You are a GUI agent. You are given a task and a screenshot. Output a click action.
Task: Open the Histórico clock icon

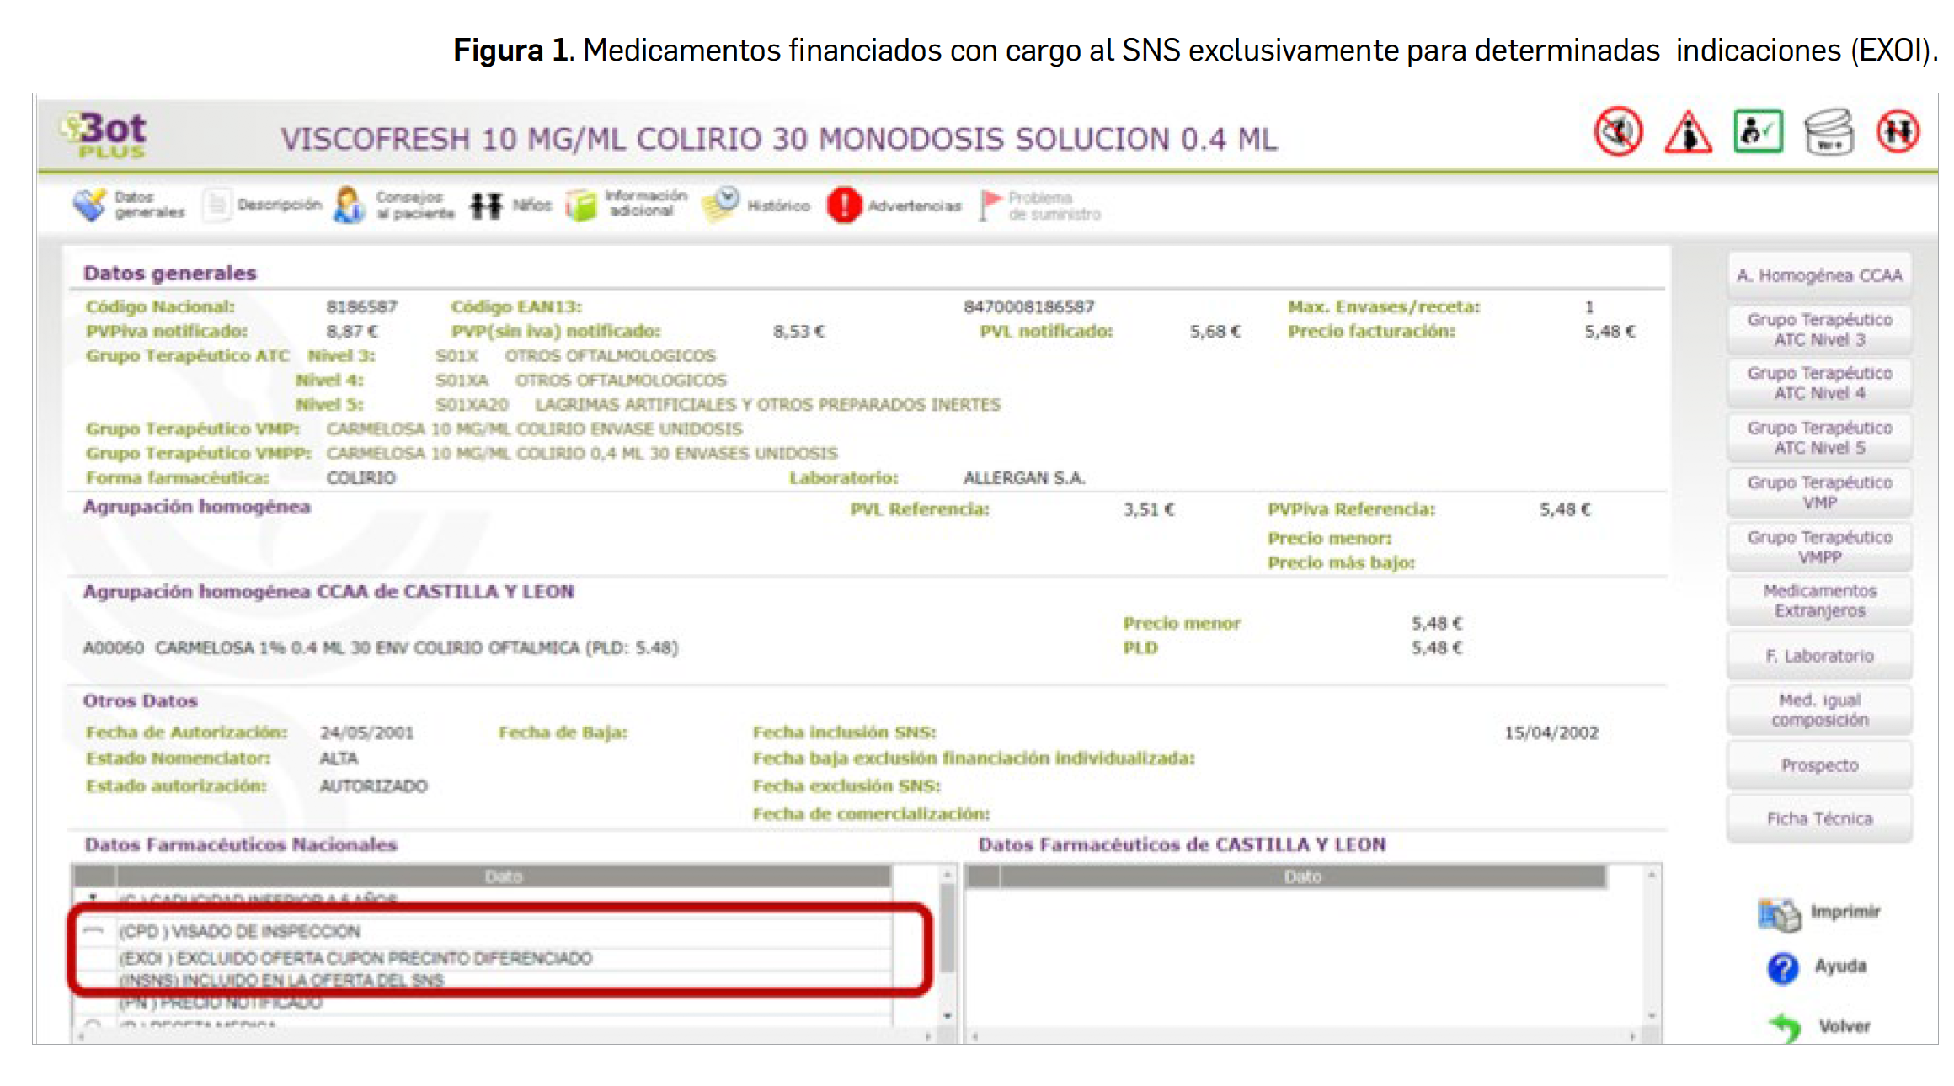tap(722, 205)
